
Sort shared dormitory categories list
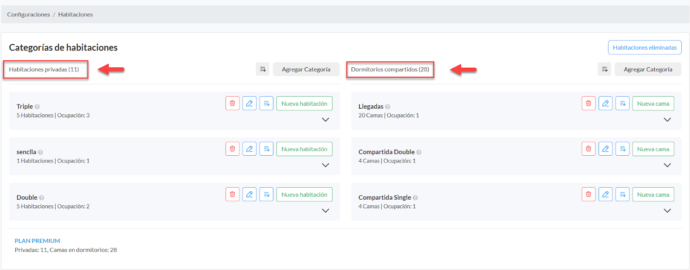pos(605,69)
